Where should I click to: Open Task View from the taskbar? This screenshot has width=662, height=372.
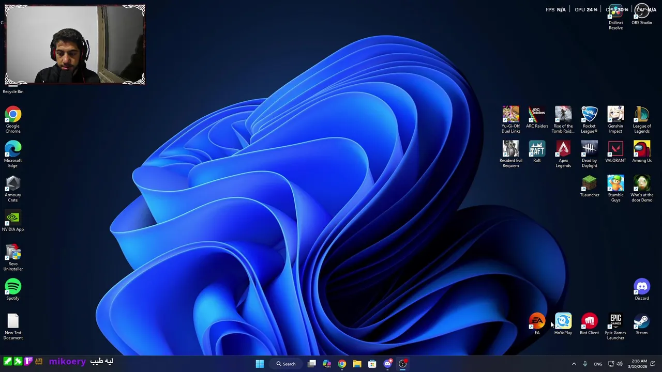coord(312,364)
